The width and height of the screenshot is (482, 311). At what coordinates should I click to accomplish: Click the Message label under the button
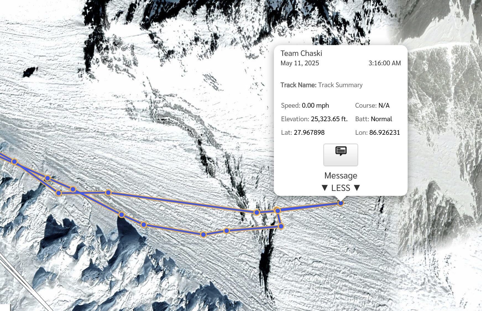coord(340,176)
